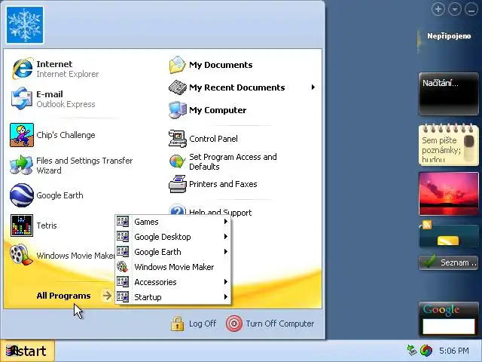Click the Chip's Challenge label
The image size is (482, 362).
coord(66,135)
